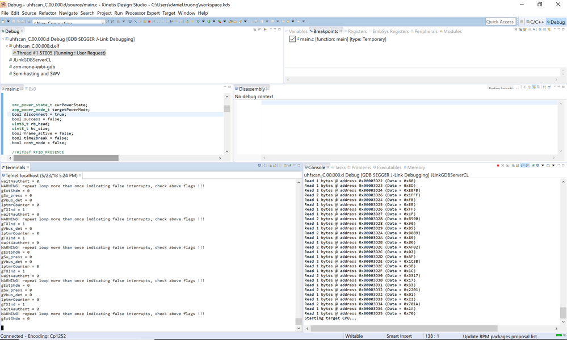
Task: Click the Suspend button in main toolbar
Action: click(x=145, y=22)
